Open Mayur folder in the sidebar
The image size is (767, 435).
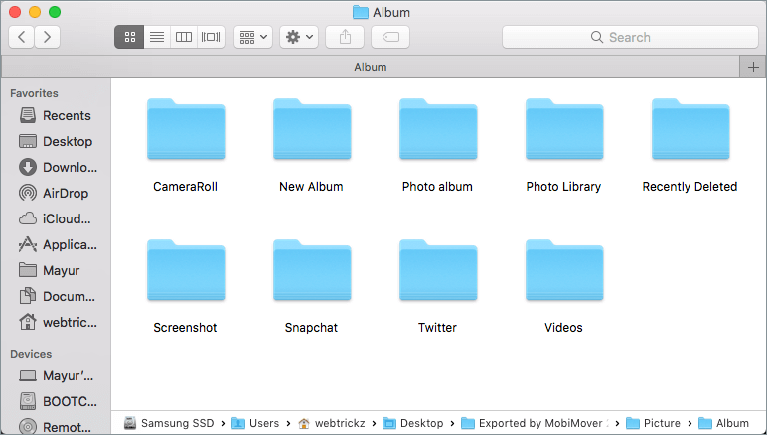50,270
